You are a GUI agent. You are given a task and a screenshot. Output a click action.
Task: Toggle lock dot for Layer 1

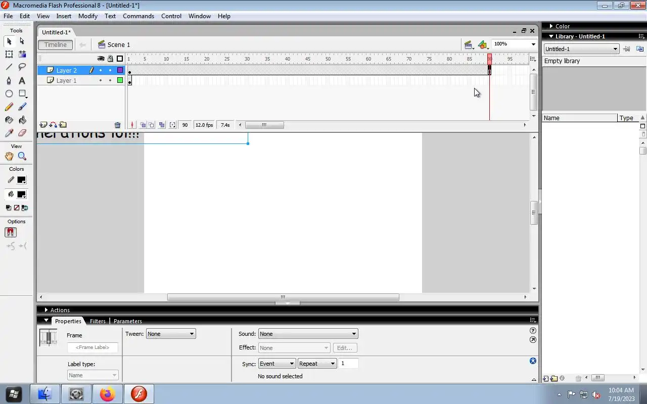[110, 80]
